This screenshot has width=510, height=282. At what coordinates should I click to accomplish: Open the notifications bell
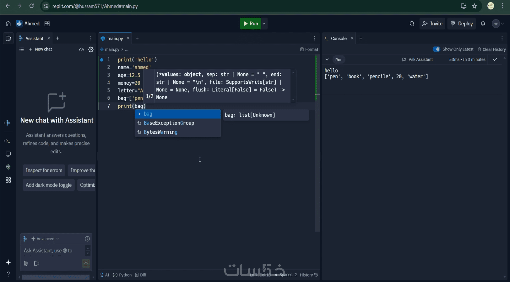(x=483, y=24)
